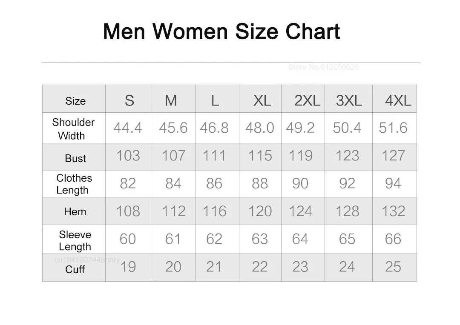Select the XL size column header
460x325 pixels.
pos(262,100)
